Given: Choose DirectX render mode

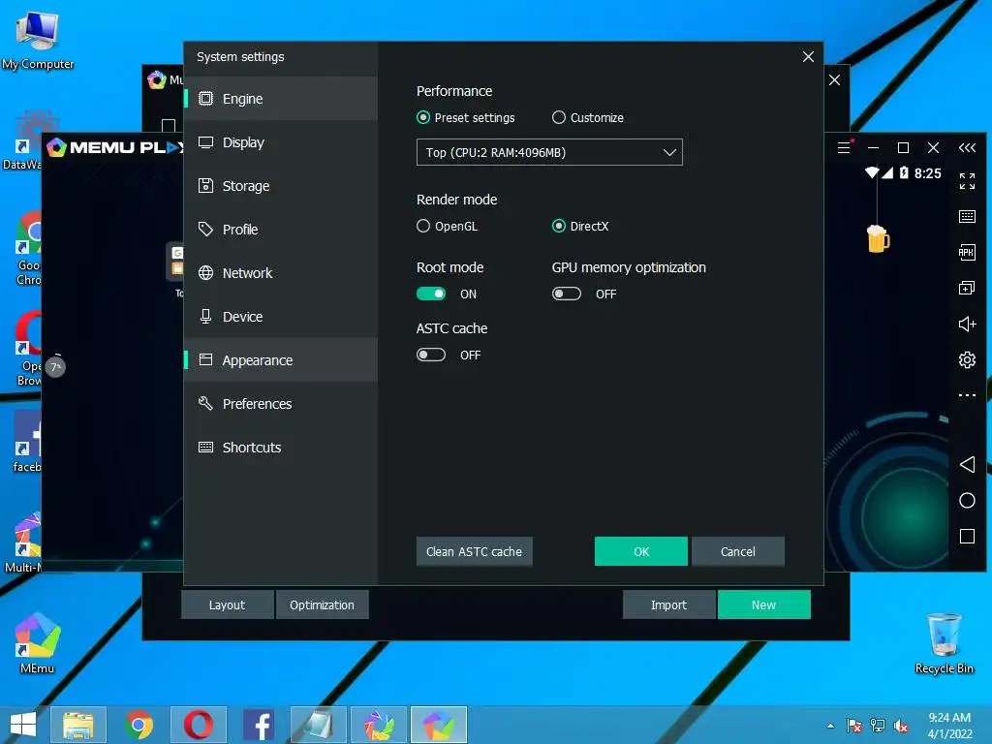Looking at the screenshot, I should click(x=580, y=227).
